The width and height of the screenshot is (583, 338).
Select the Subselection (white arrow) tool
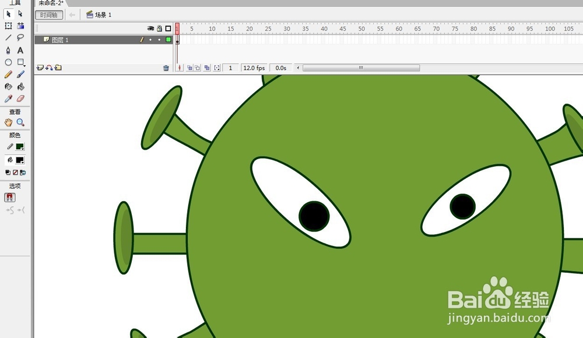tap(20, 14)
